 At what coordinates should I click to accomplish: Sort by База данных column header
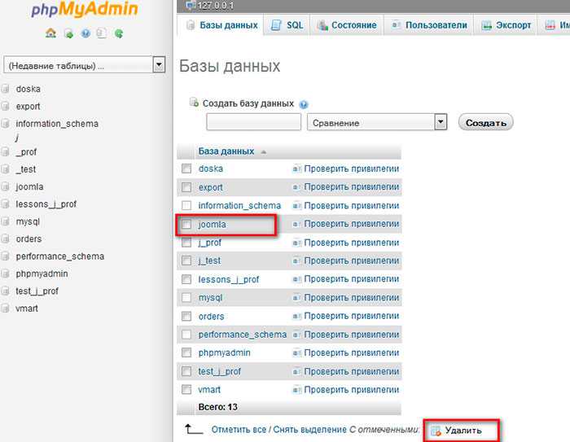[x=226, y=151]
